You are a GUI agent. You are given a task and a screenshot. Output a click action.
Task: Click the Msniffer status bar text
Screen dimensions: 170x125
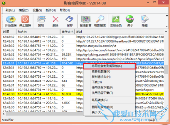tap(7, 120)
